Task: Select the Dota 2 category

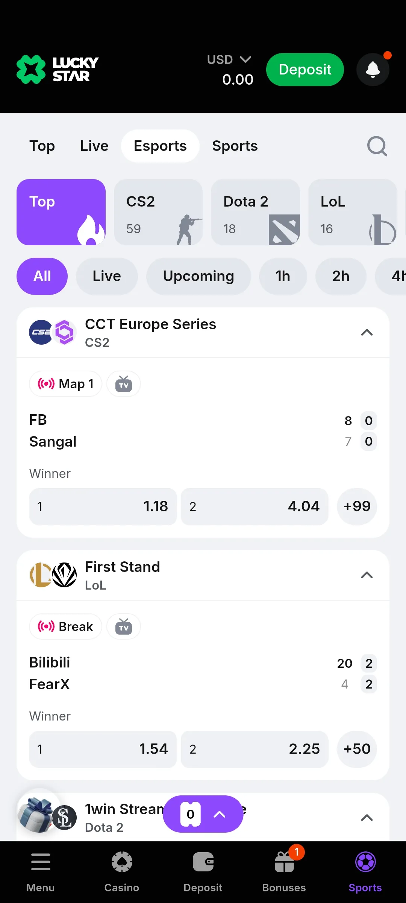Action: tap(255, 212)
